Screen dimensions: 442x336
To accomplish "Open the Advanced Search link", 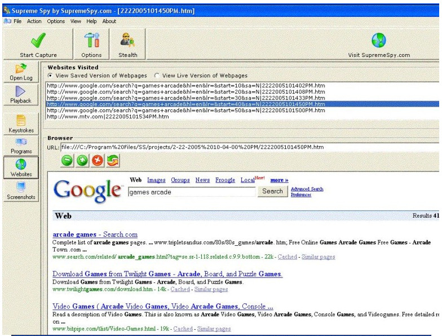I will 307,189.
